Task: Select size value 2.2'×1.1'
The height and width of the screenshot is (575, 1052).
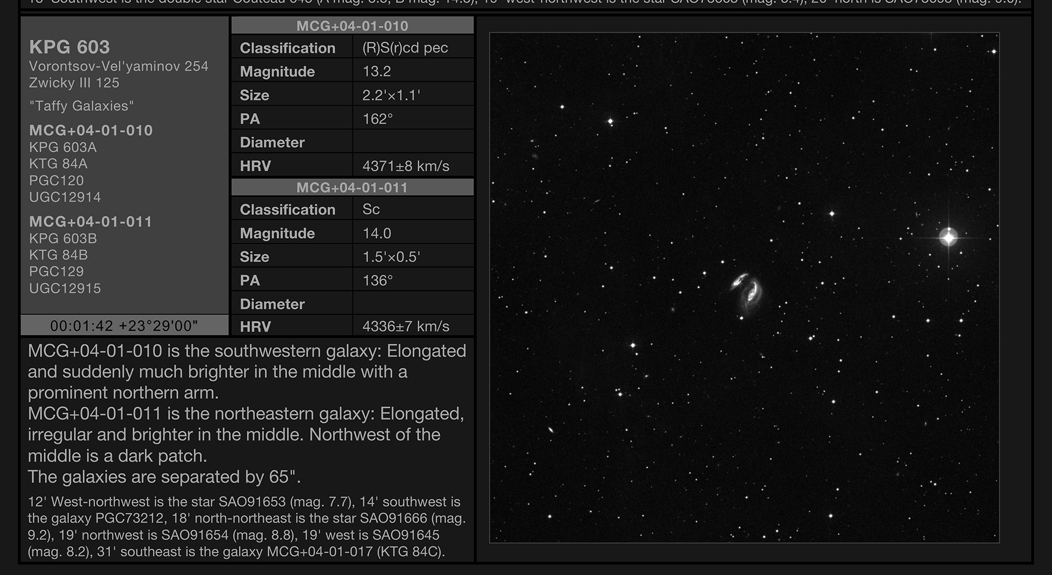Action: click(391, 95)
